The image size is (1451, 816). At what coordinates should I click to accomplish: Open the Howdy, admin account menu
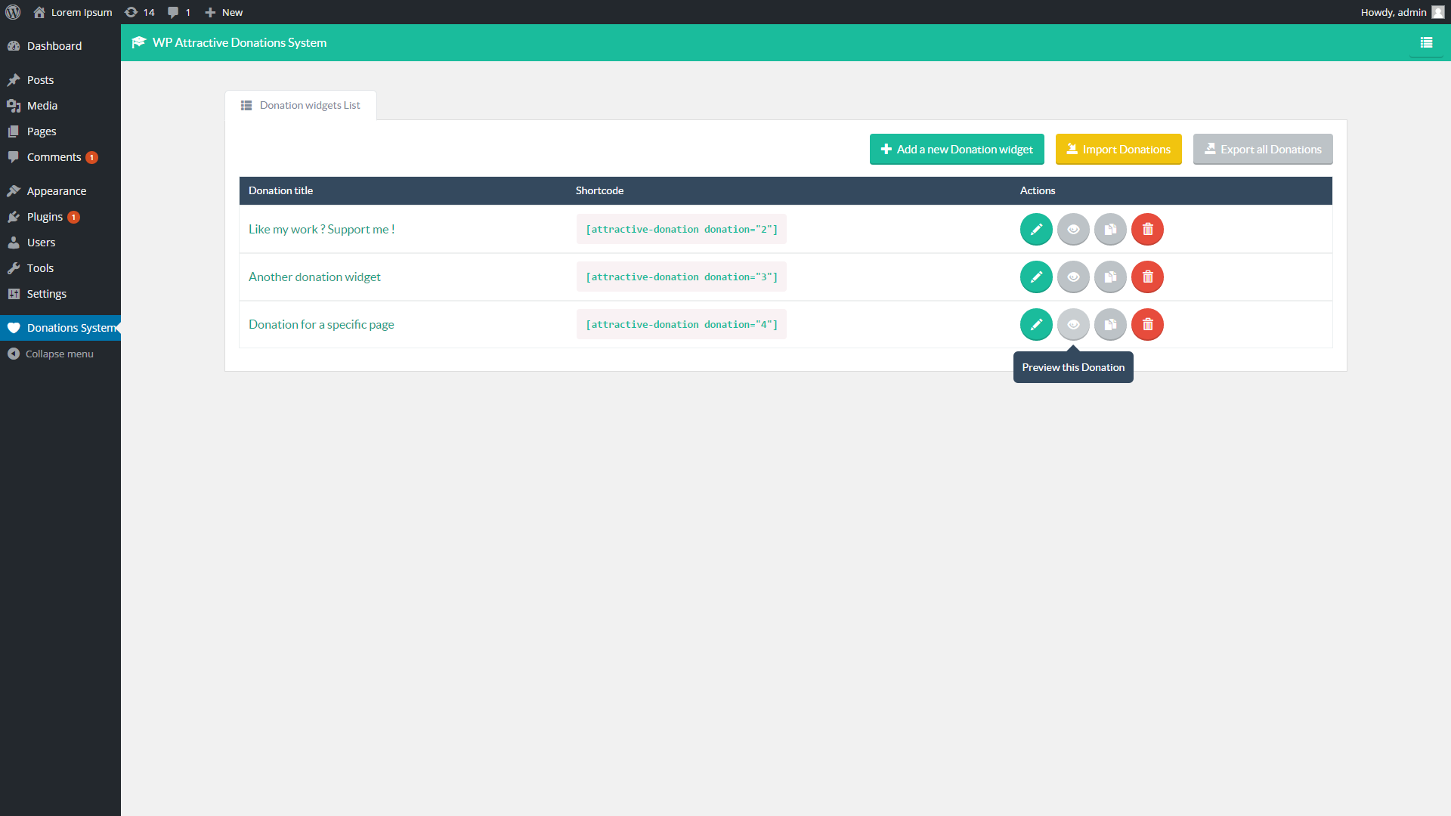(1400, 12)
